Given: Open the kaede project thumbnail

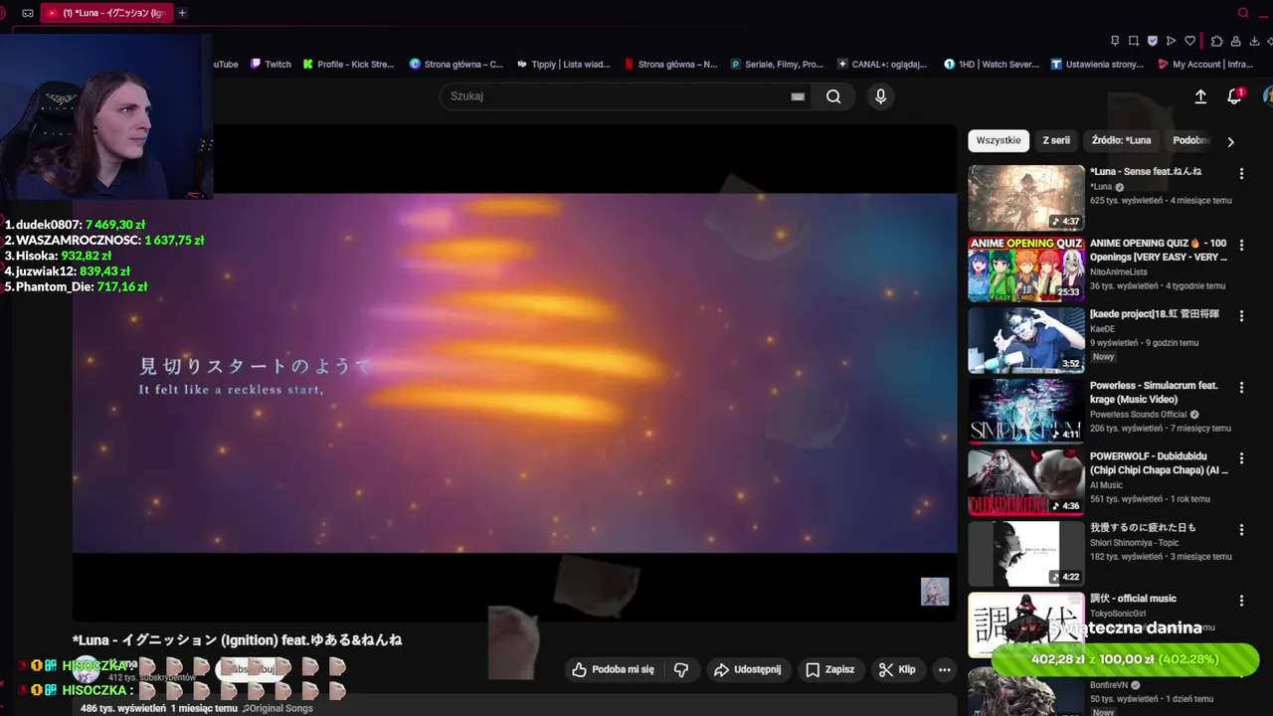Looking at the screenshot, I should point(1026,340).
